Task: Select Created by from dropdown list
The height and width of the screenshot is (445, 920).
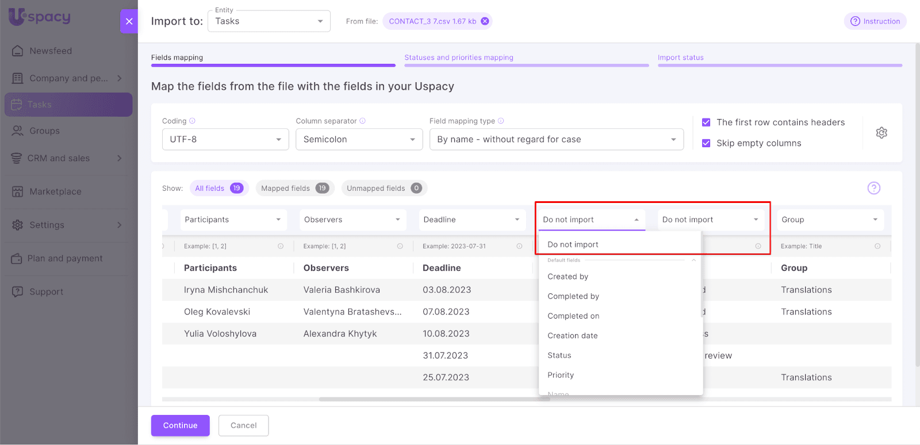Action: coord(568,277)
